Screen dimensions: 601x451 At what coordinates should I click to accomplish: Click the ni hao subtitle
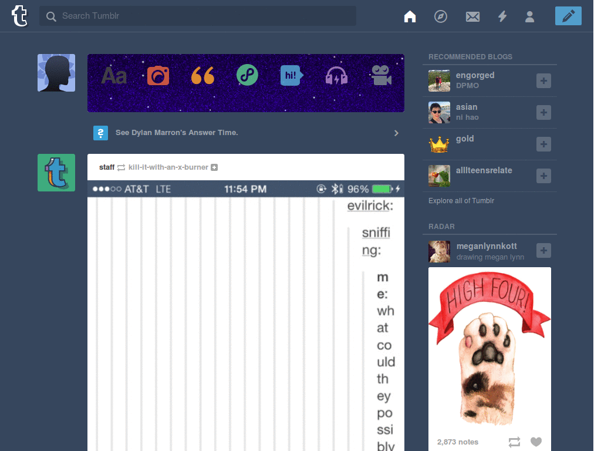coord(467,117)
